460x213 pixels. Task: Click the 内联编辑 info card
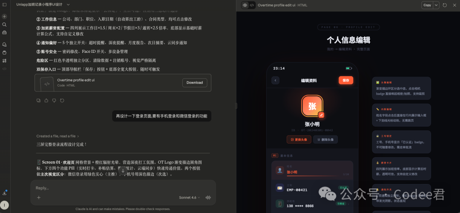click(401, 115)
